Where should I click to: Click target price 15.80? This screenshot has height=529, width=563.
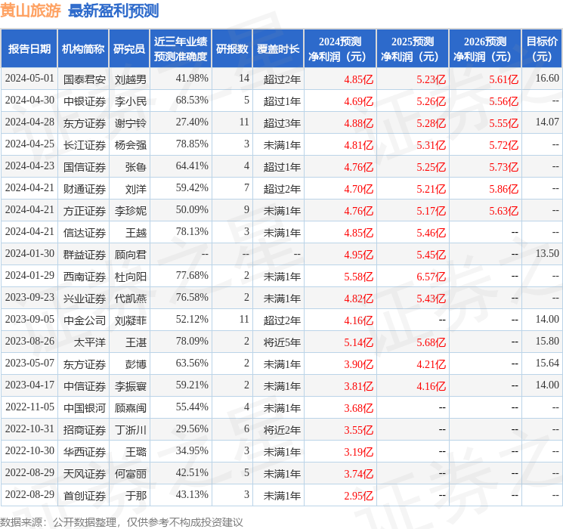(x=547, y=341)
